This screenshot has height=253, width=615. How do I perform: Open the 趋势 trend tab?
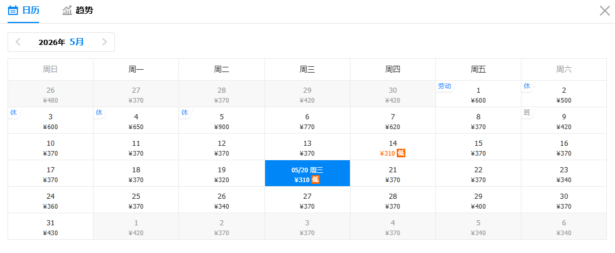77,10
